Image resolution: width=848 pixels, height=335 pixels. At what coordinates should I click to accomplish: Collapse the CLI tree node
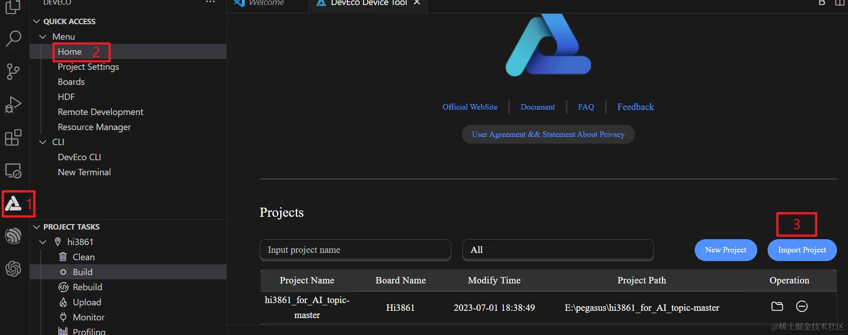point(43,142)
